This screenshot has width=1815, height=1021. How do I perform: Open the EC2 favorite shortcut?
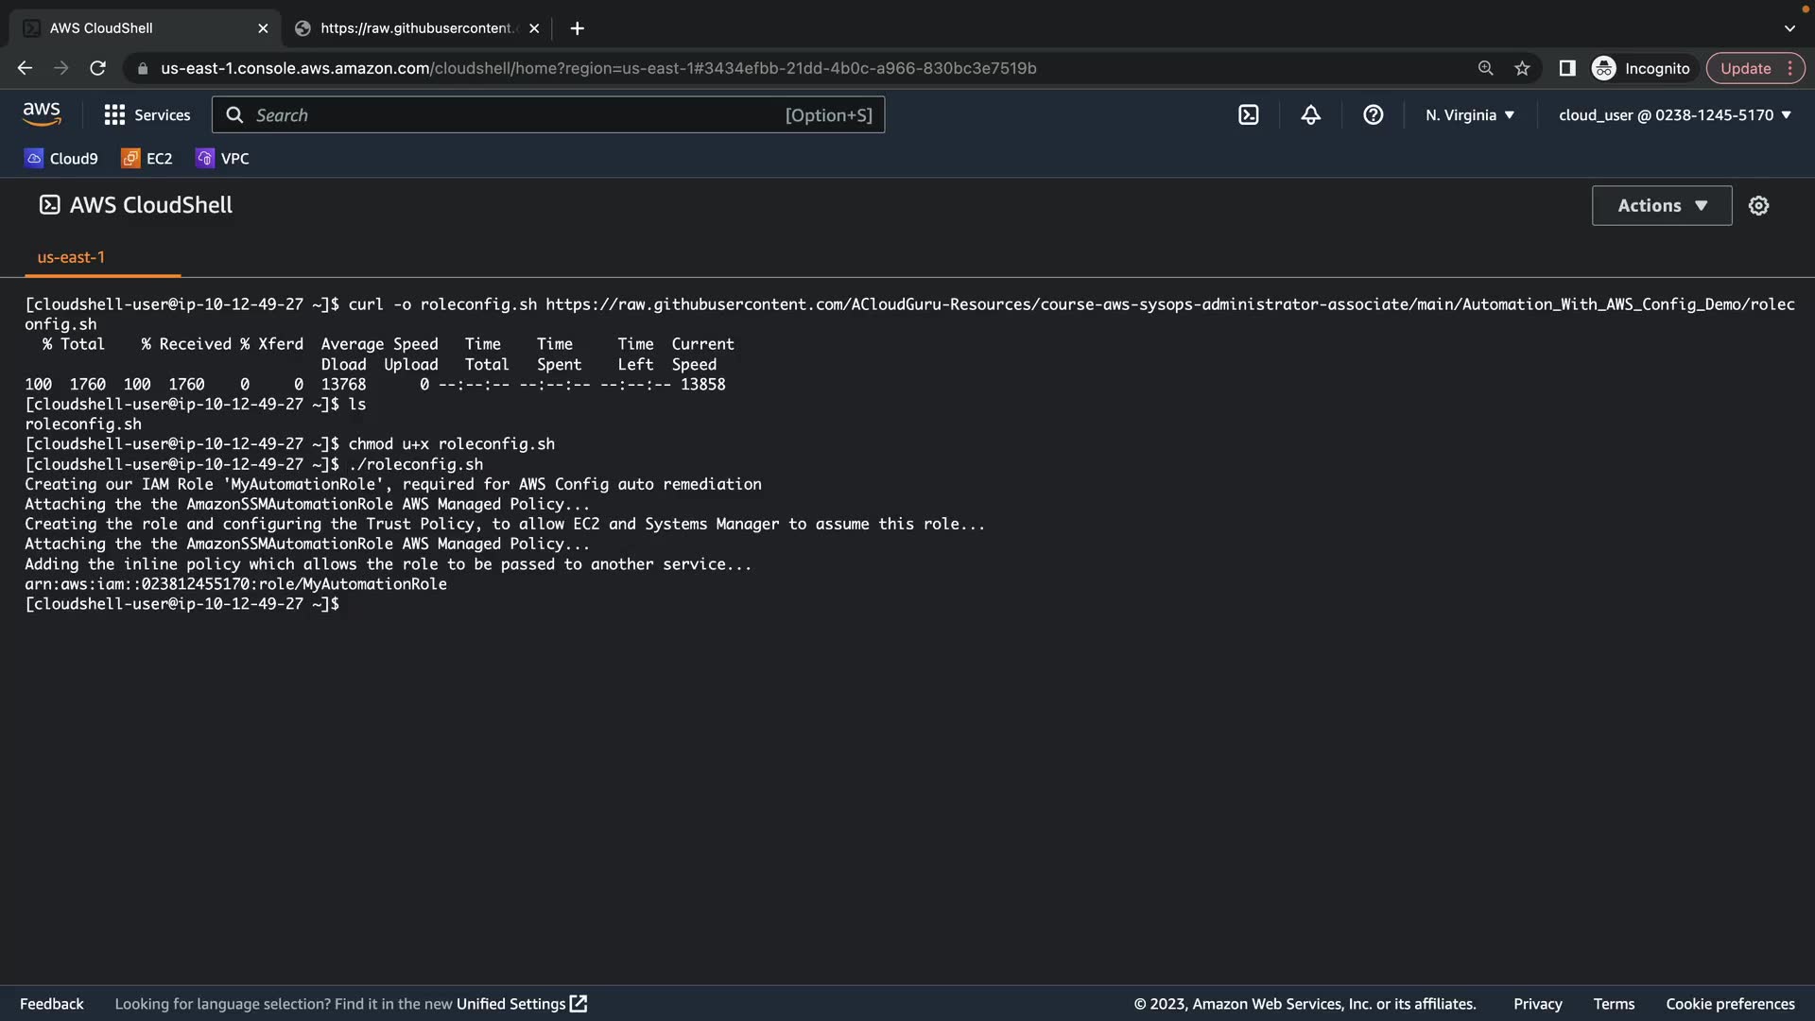(147, 159)
